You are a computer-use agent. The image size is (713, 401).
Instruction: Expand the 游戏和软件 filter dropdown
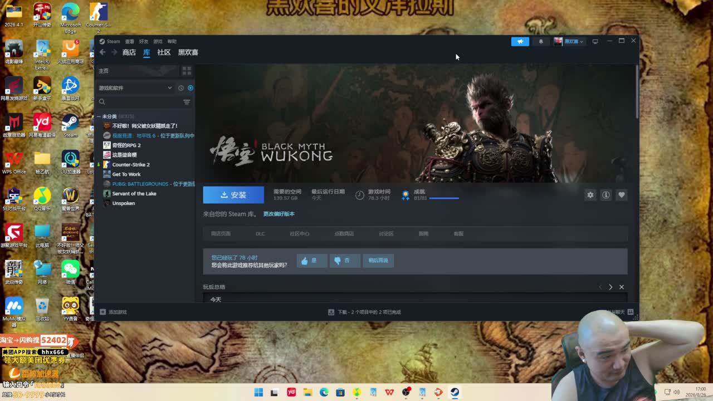135,88
